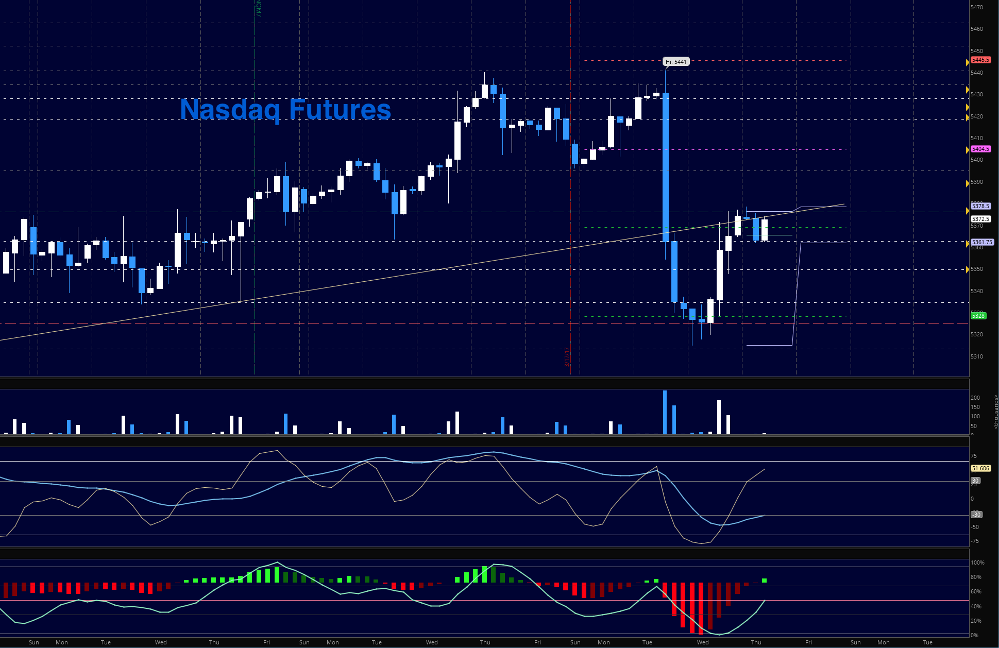Click the yellow arrow marker beside 5390
Screen dimensions: 999x648
pos(967,183)
